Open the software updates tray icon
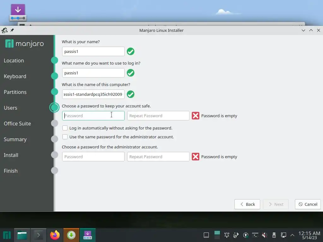 click(245, 235)
